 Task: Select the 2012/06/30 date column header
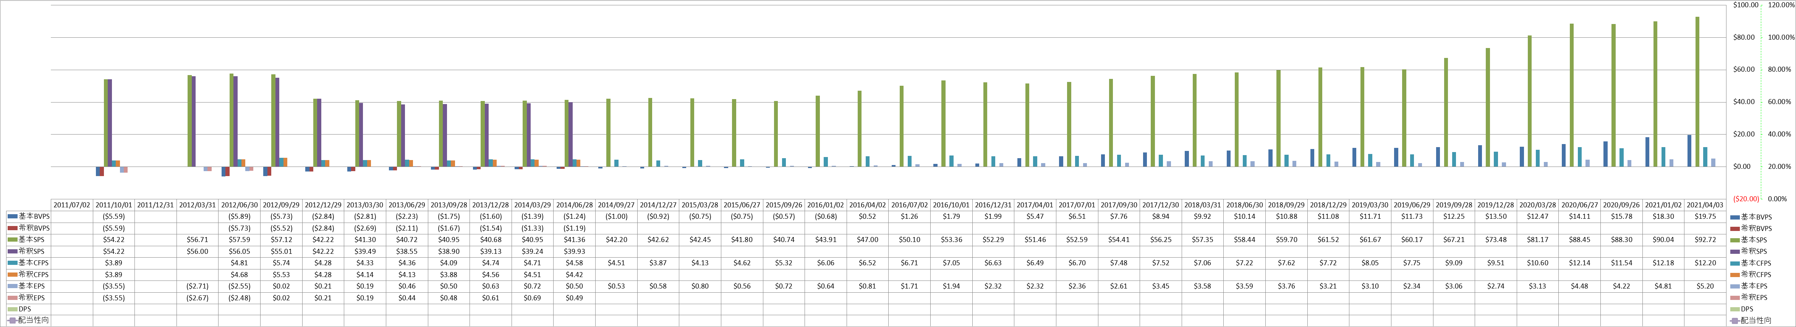(x=239, y=205)
